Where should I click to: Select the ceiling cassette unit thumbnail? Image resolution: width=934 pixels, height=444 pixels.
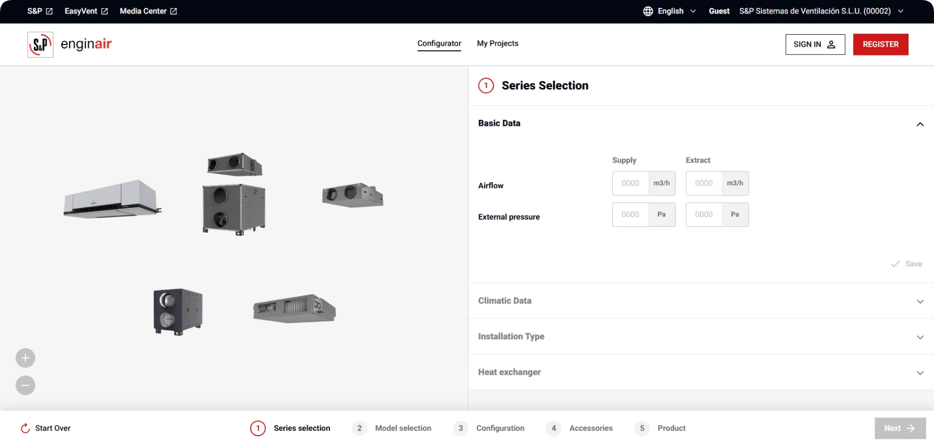pyautogui.click(x=112, y=199)
